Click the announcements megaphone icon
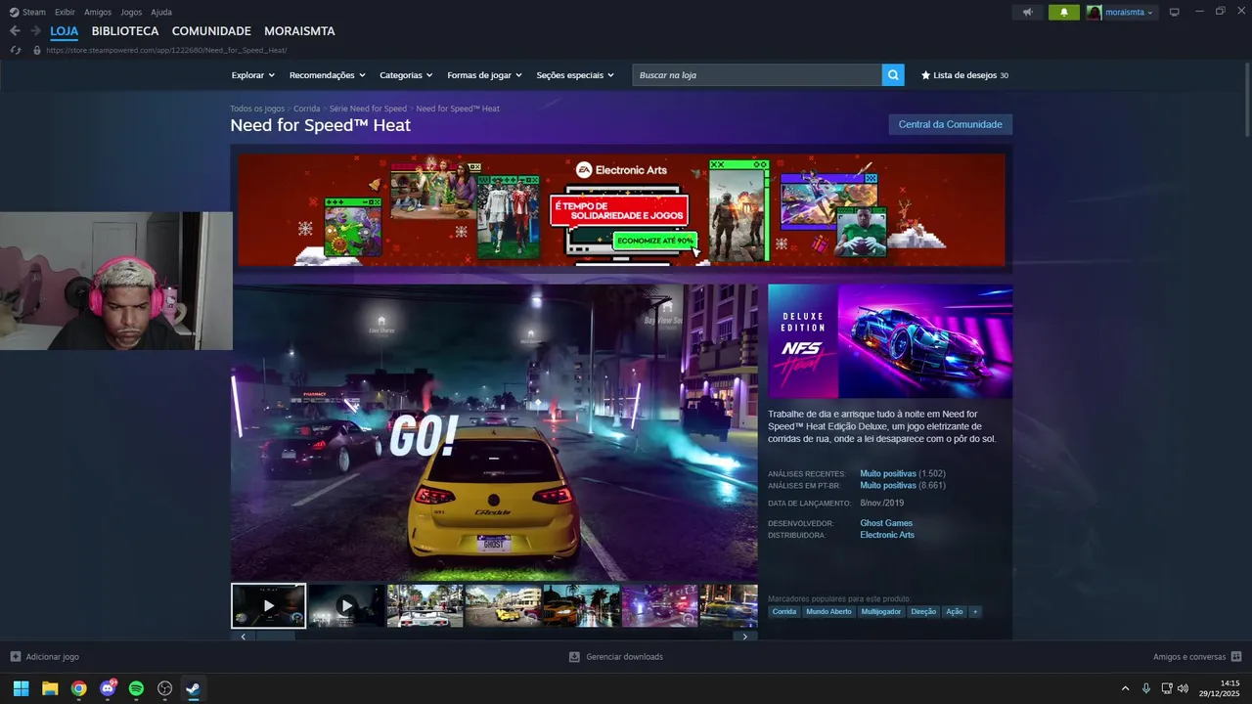The image size is (1252, 704). point(1027,13)
